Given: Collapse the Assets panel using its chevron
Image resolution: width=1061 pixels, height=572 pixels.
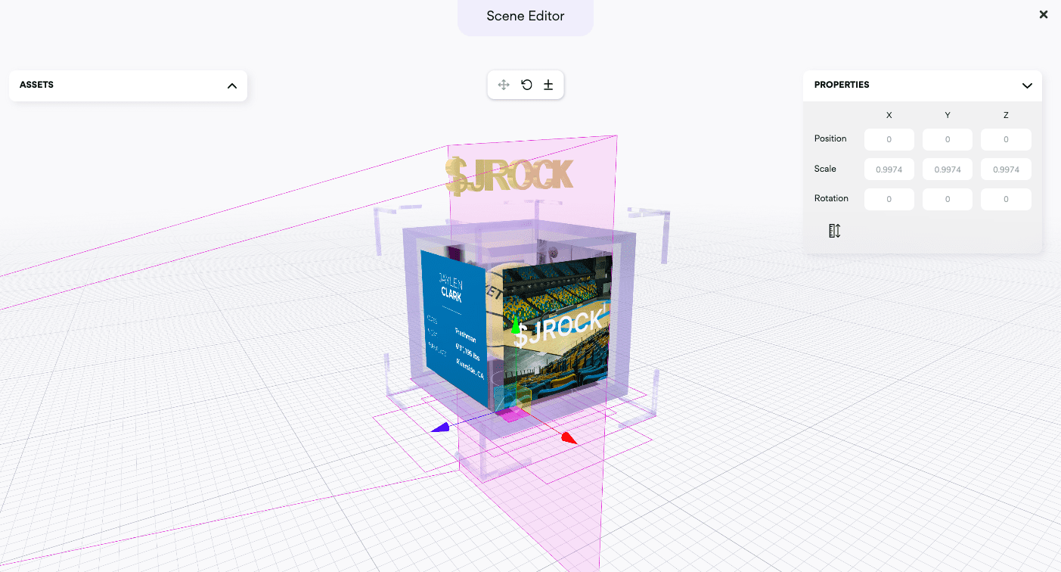Looking at the screenshot, I should pyautogui.click(x=232, y=85).
